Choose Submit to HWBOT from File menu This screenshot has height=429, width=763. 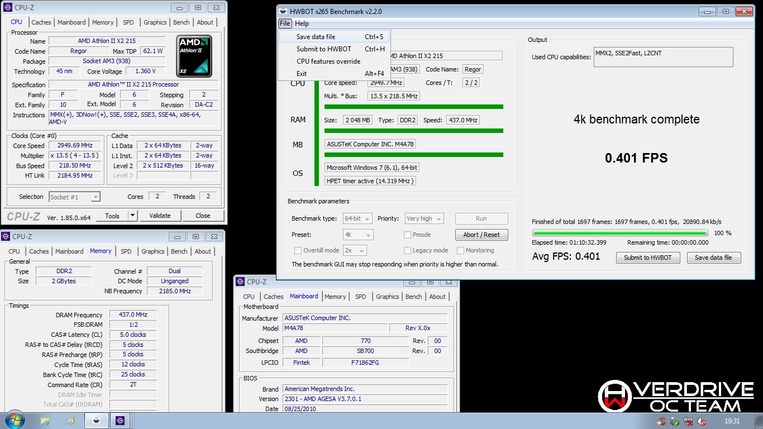pyautogui.click(x=334, y=49)
